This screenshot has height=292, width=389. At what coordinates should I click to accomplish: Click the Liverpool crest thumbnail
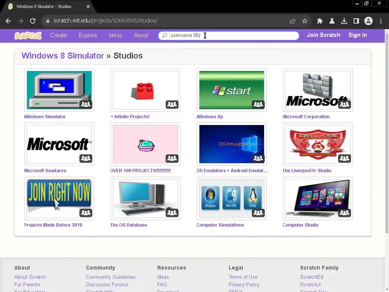318,144
